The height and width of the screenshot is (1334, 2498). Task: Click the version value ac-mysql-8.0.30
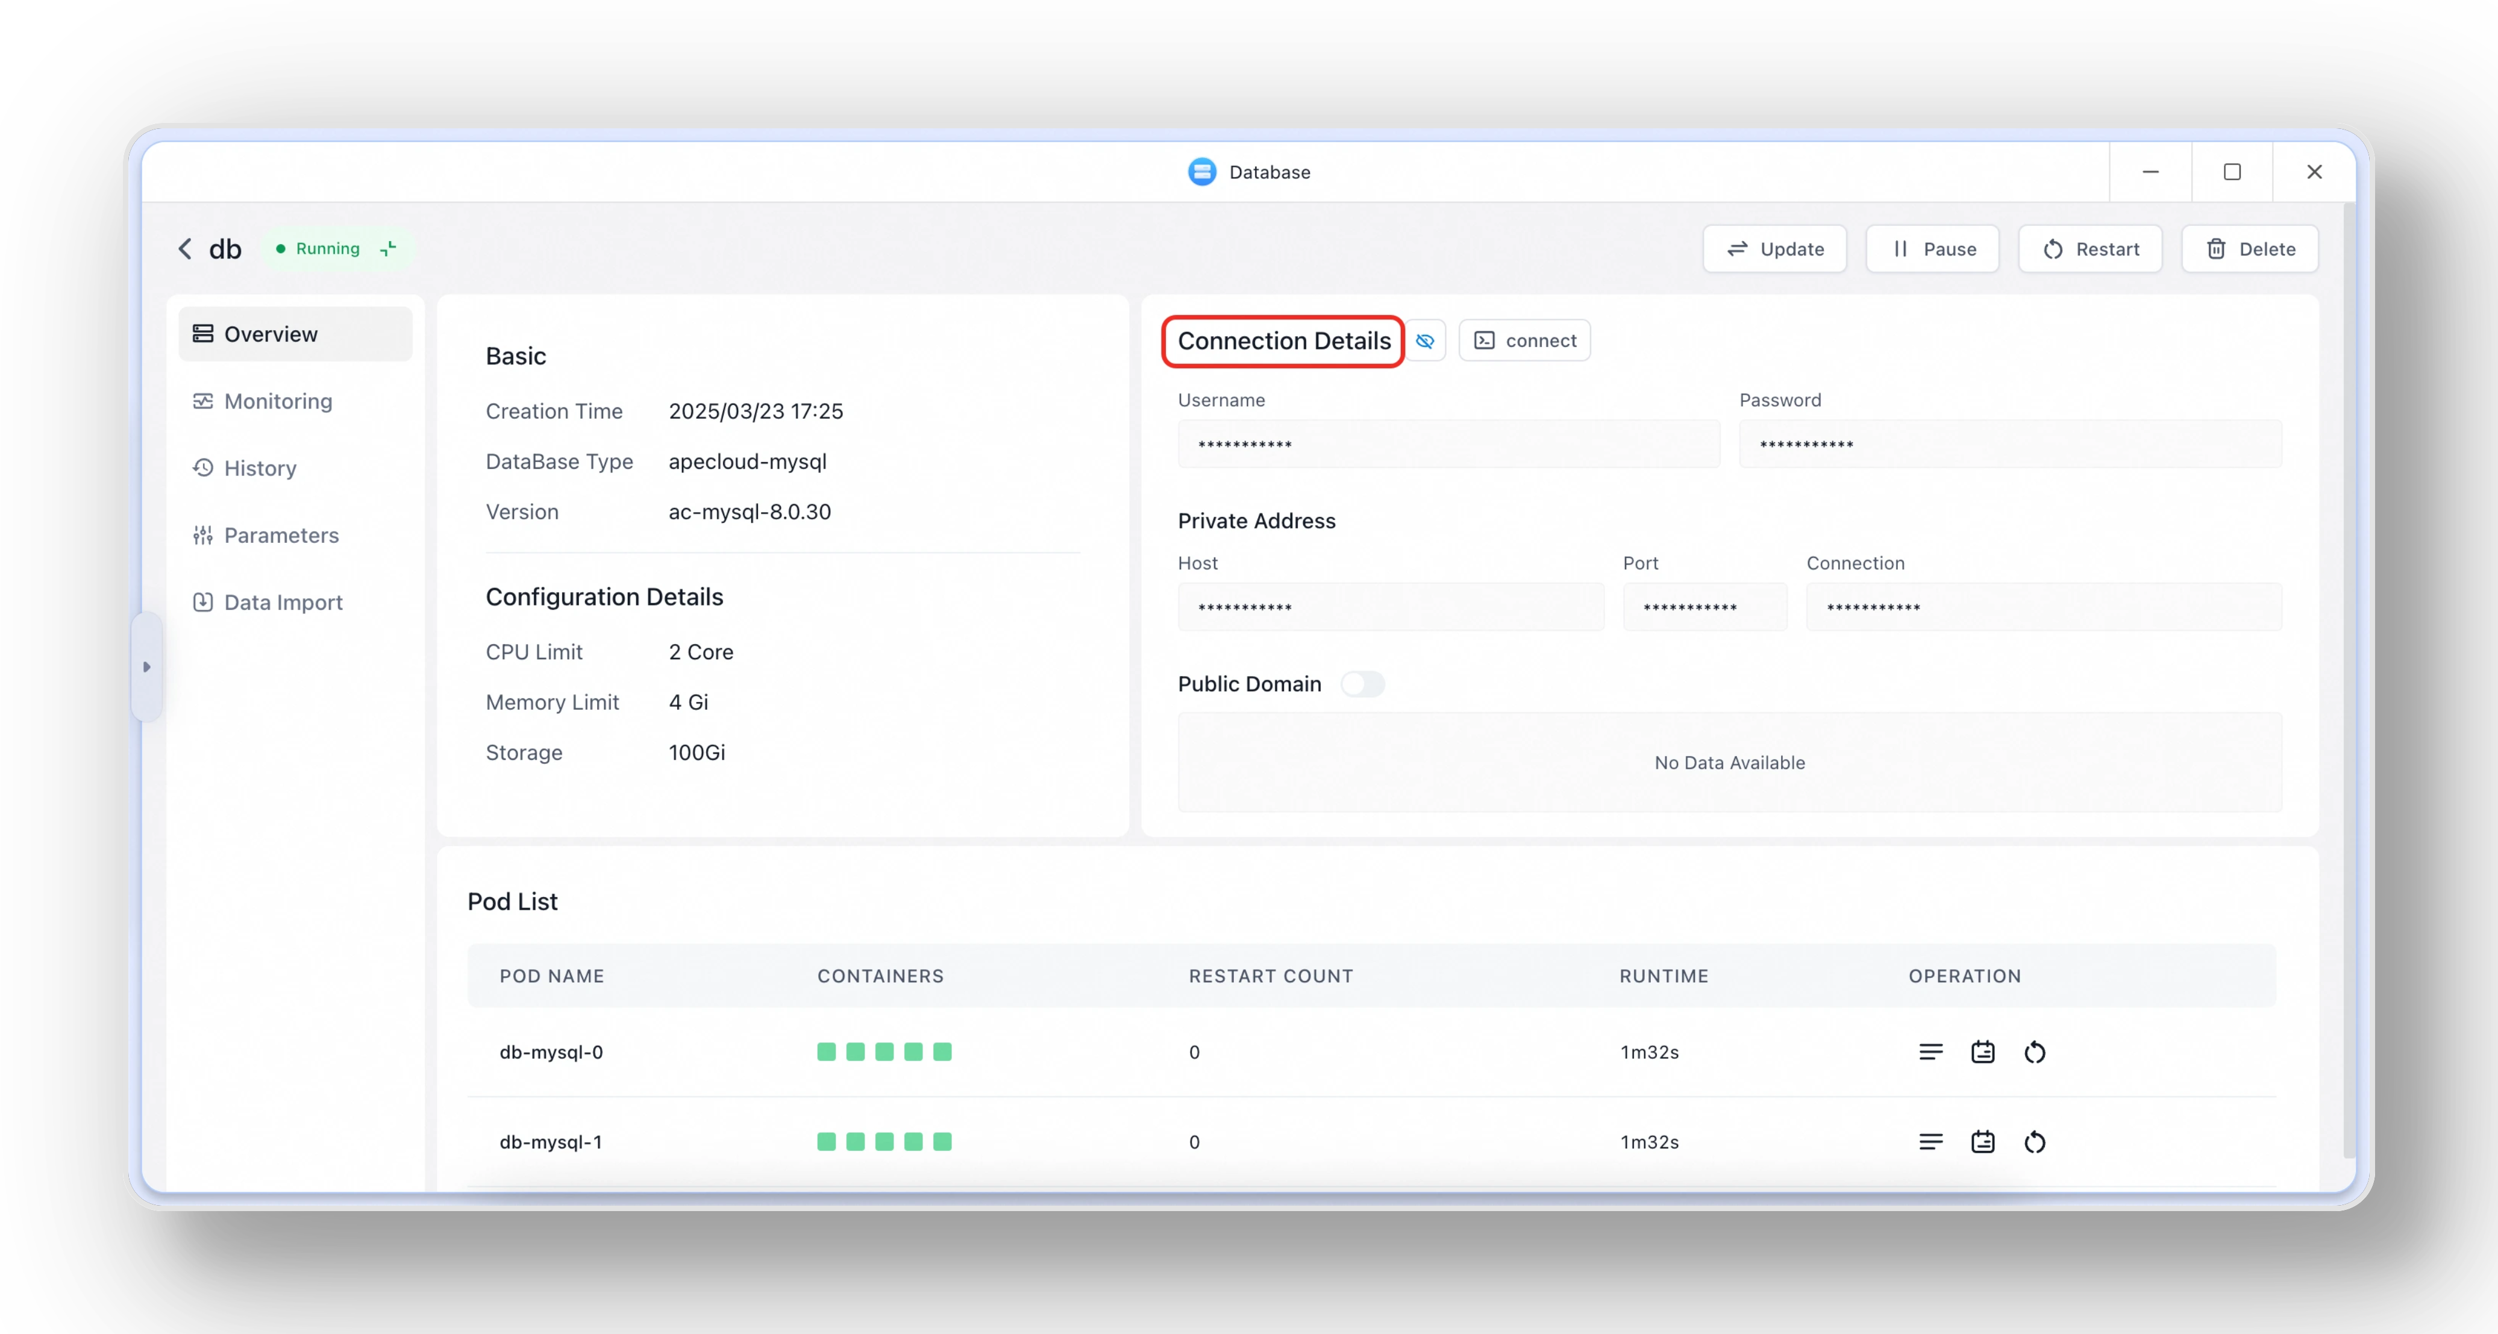[x=750, y=512]
